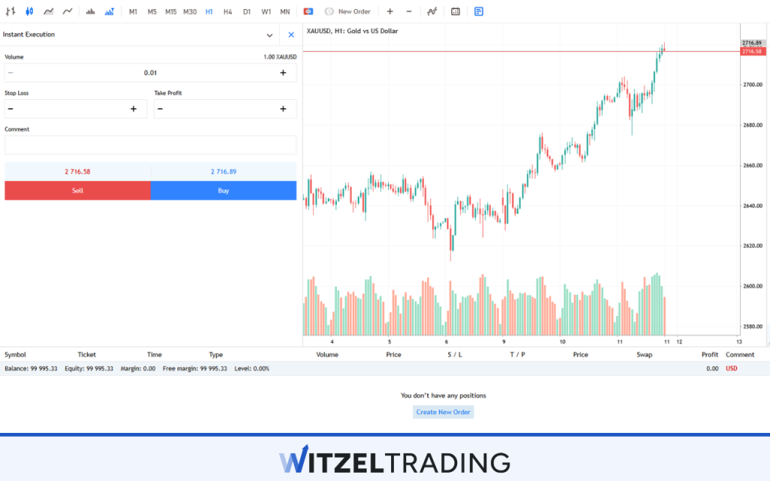The height and width of the screenshot is (481, 770).
Task: Increase volume with the plus stepper
Action: [283, 72]
